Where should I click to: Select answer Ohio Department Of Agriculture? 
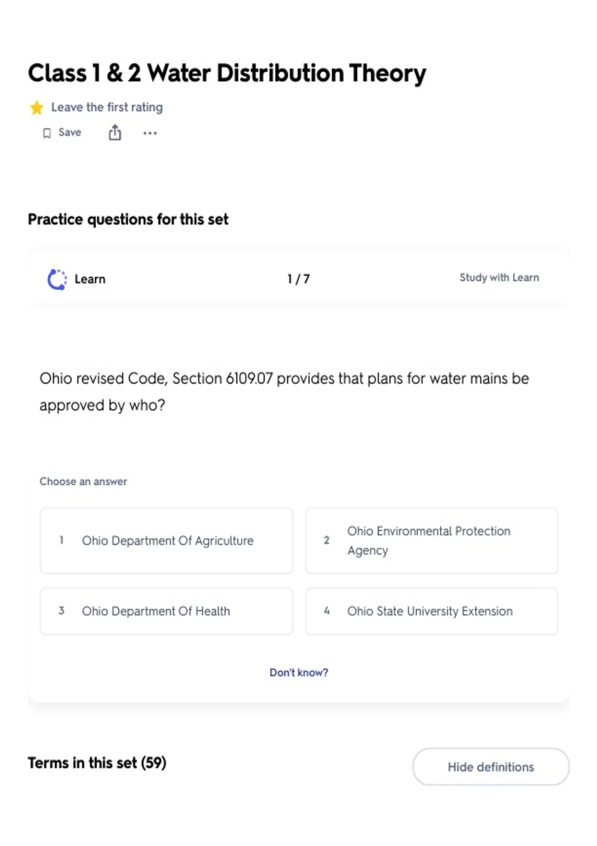point(167,540)
